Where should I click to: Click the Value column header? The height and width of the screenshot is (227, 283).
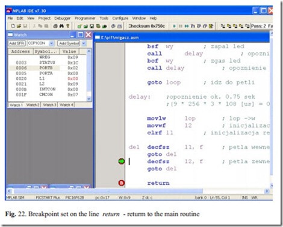pos(69,52)
